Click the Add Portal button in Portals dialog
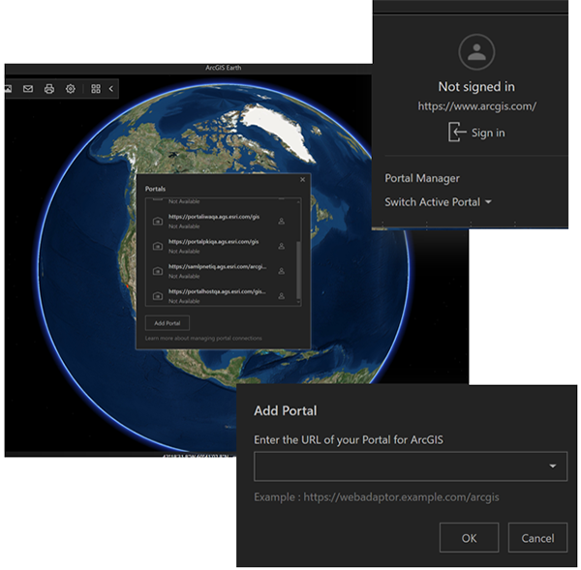Viewport: 581px width, 570px height. click(168, 323)
